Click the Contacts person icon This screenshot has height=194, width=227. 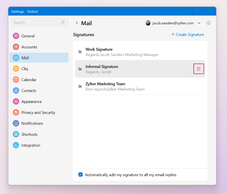pyautogui.click(x=16, y=91)
